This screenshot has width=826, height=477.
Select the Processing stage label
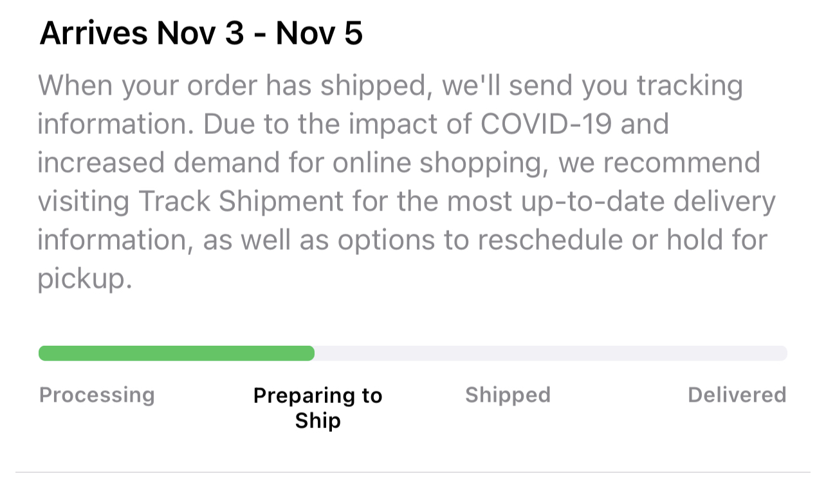click(96, 395)
